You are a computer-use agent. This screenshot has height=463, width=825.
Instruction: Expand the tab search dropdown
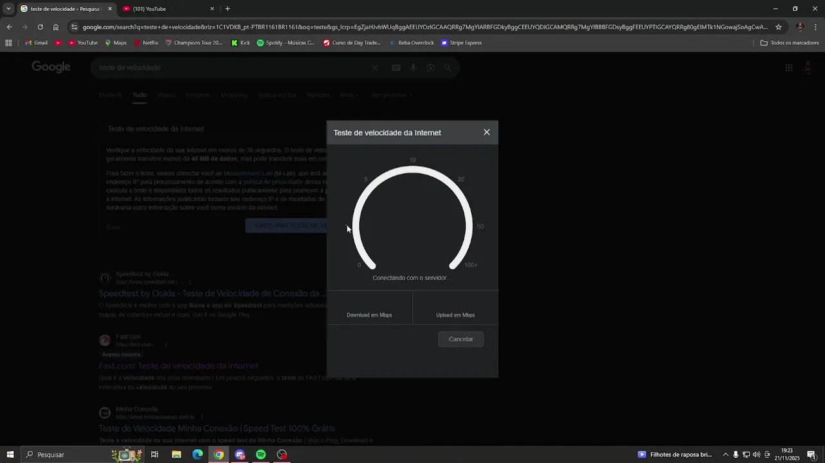[x=8, y=9]
